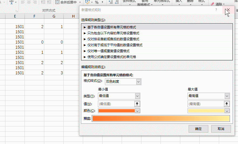Apply middle align (second alignment icon)
Viewport: 238px width, 144px height.
click(x=29, y=2)
